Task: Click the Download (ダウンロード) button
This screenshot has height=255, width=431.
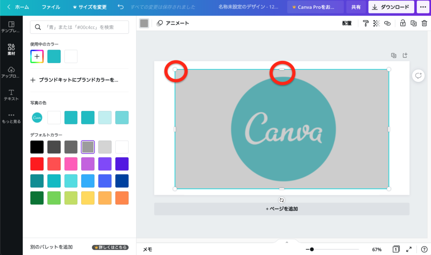Action: tap(391, 7)
